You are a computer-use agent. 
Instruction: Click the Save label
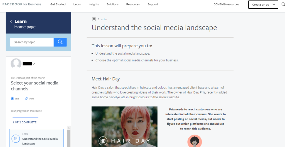tap(17, 99)
